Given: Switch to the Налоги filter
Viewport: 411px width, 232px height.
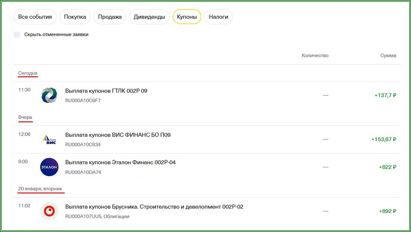Looking at the screenshot, I should point(218,16).
